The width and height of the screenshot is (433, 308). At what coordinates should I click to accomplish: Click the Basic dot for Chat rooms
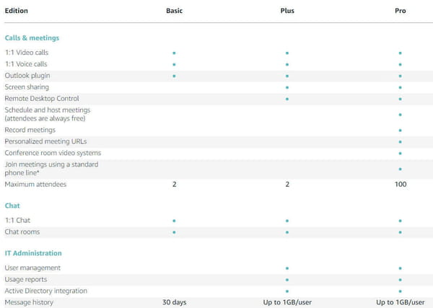(x=174, y=232)
